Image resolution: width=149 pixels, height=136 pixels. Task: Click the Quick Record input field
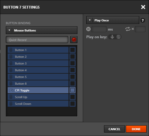coord(37,40)
